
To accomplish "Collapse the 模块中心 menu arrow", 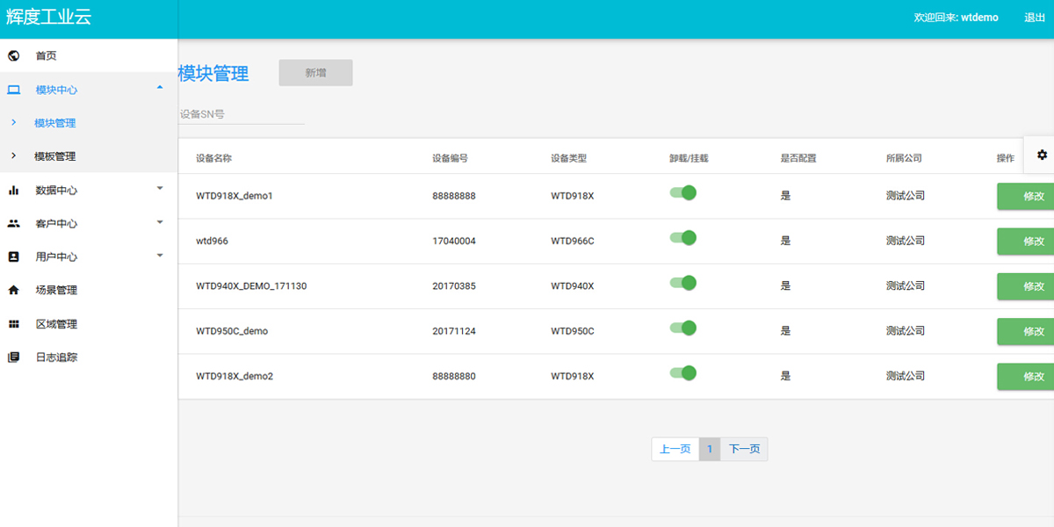I will pyautogui.click(x=159, y=87).
